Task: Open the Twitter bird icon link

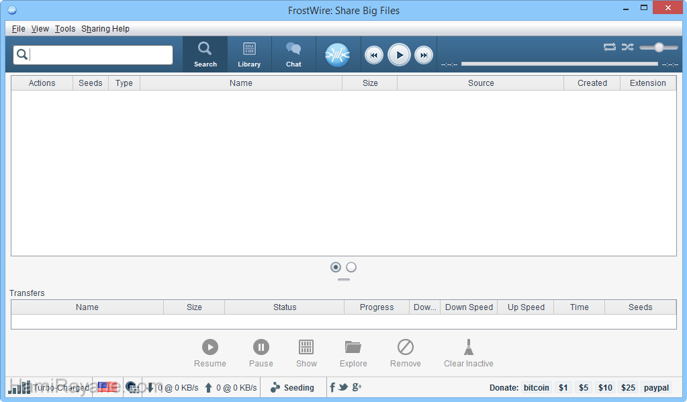Action: (x=344, y=387)
